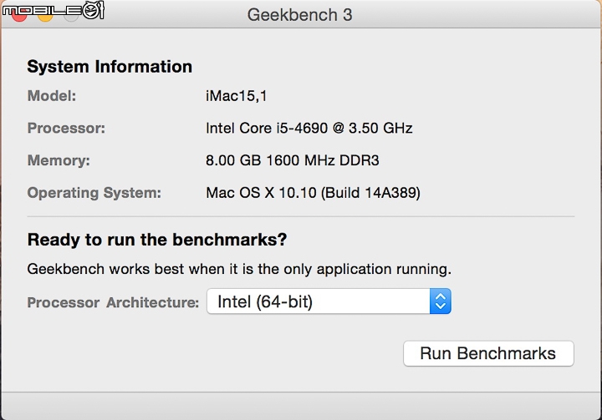The height and width of the screenshot is (420, 602).
Task: Click the Memory: label
Action: point(59,160)
